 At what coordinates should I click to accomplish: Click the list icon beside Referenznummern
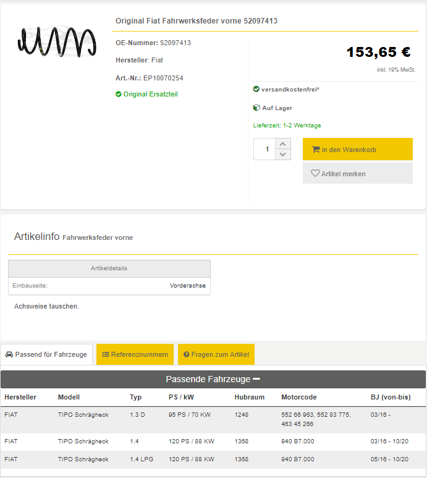[106, 355]
